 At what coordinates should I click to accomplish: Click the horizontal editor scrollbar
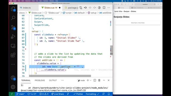tap(60, 76)
